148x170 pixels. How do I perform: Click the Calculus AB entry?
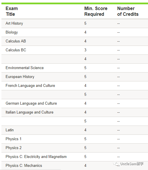16,41
